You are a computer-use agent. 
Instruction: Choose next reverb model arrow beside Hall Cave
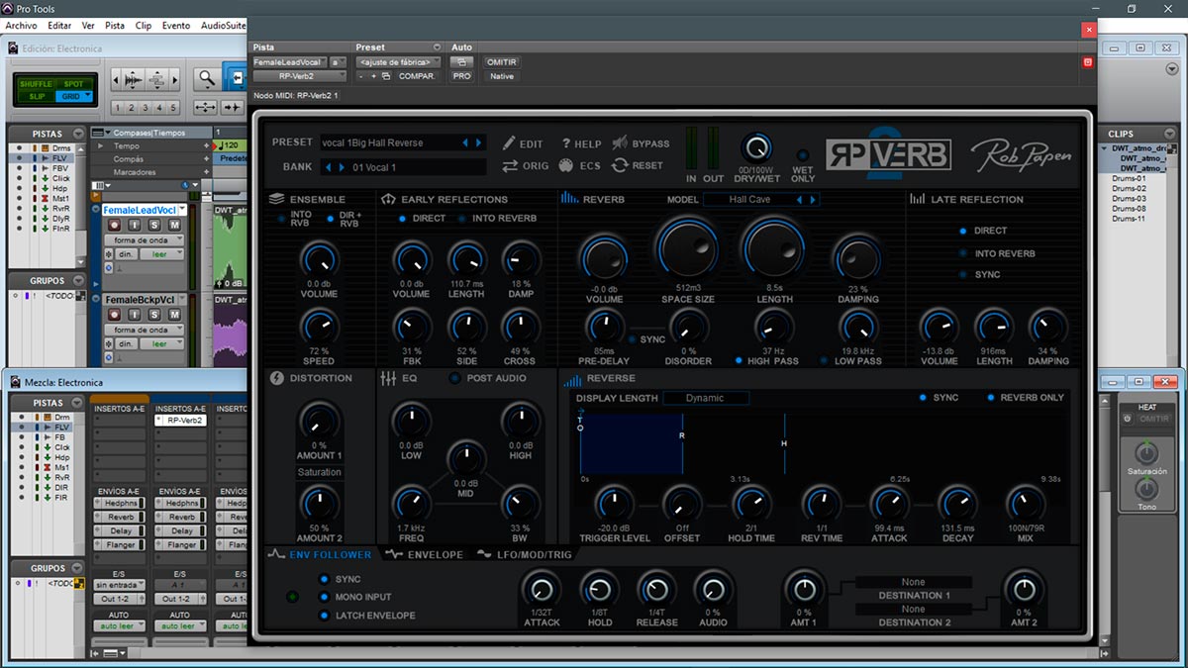pyautogui.click(x=814, y=200)
